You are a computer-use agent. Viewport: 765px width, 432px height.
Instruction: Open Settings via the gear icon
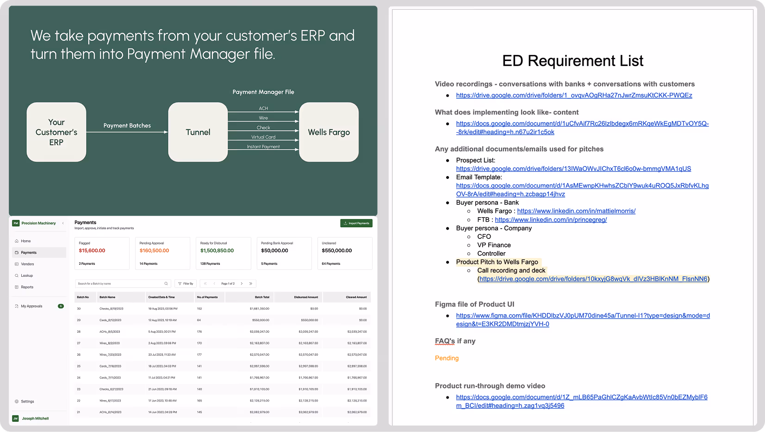tap(16, 402)
